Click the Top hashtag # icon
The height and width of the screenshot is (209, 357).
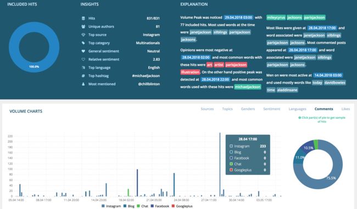pos(83,76)
